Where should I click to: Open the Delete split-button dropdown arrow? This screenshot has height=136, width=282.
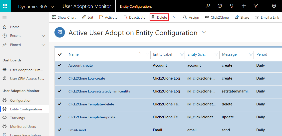(x=174, y=17)
